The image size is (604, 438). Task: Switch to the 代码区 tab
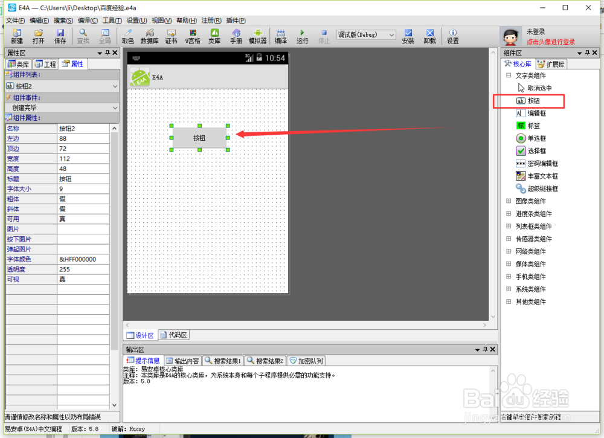pyautogui.click(x=174, y=335)
